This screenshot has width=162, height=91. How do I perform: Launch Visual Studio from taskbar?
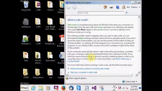94,88
